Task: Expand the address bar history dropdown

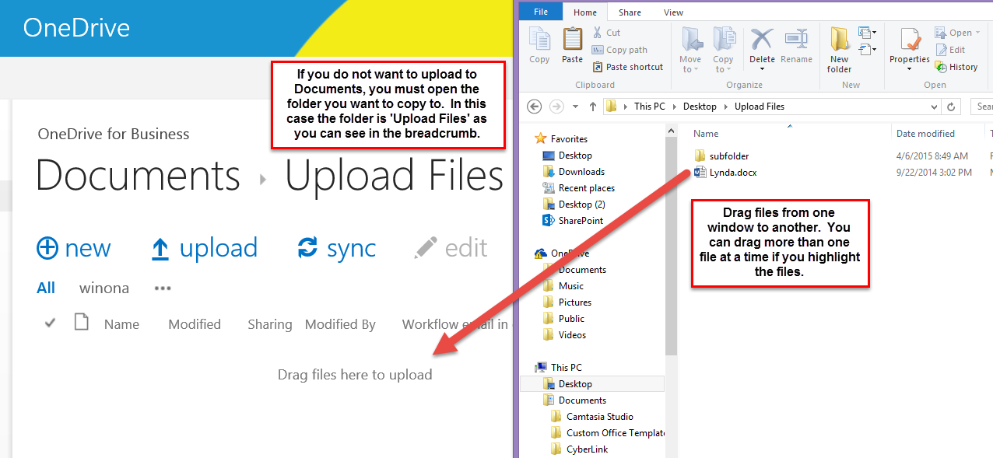Action: click(x=934, y=107)
